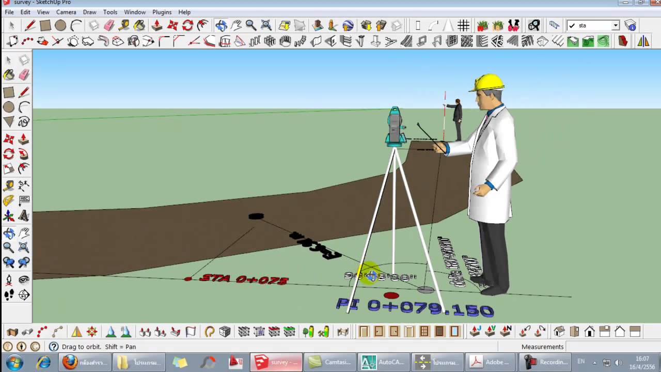Screen dimensions: 661x372
Task: Click the EN language indicator
Action: tap(581, 362)
